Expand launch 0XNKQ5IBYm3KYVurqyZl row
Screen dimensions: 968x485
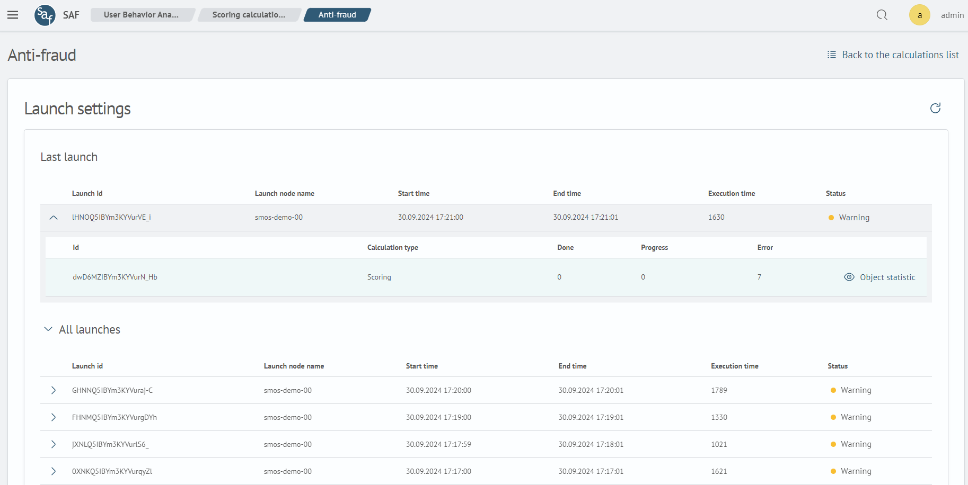coord(54,471)
